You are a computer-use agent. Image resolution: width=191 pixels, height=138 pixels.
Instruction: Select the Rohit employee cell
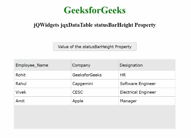click(43, 75)
